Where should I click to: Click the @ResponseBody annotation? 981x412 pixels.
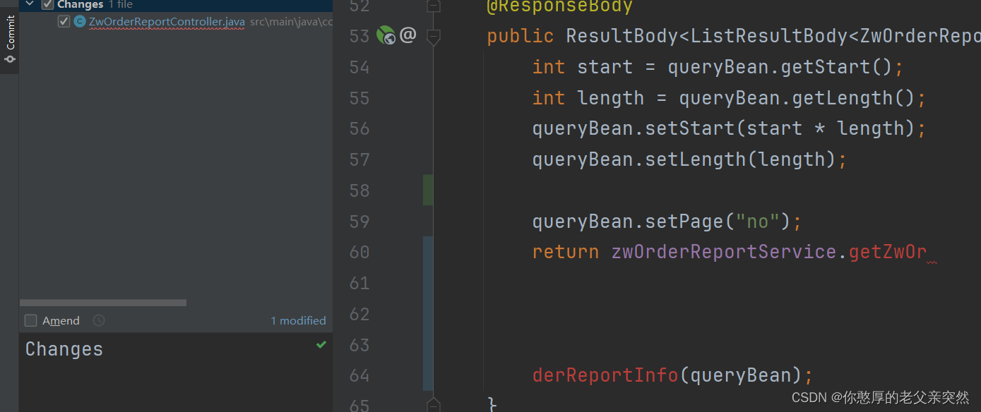[559, 7]
